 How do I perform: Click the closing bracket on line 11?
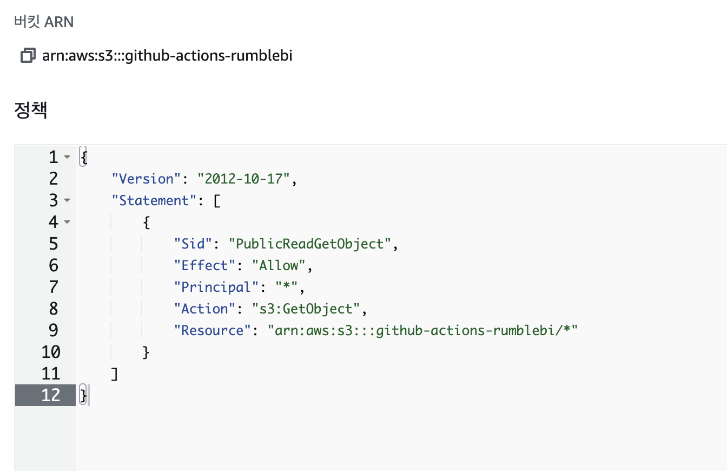click(x=114, y=374)
